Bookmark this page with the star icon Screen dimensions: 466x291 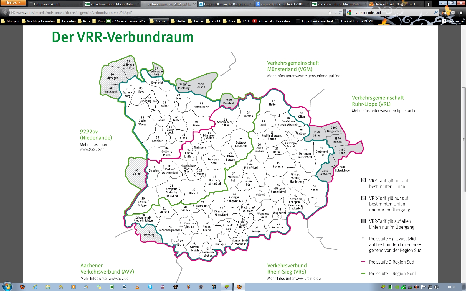pos(330,12)
